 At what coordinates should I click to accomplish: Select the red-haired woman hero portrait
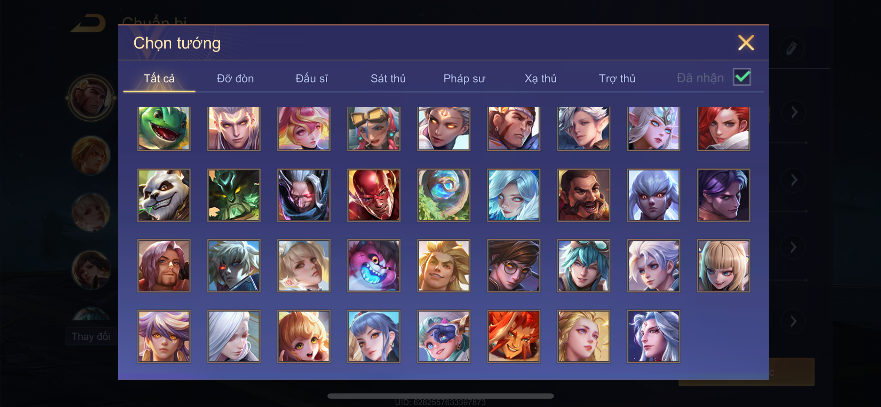click(x=723, y=128)
